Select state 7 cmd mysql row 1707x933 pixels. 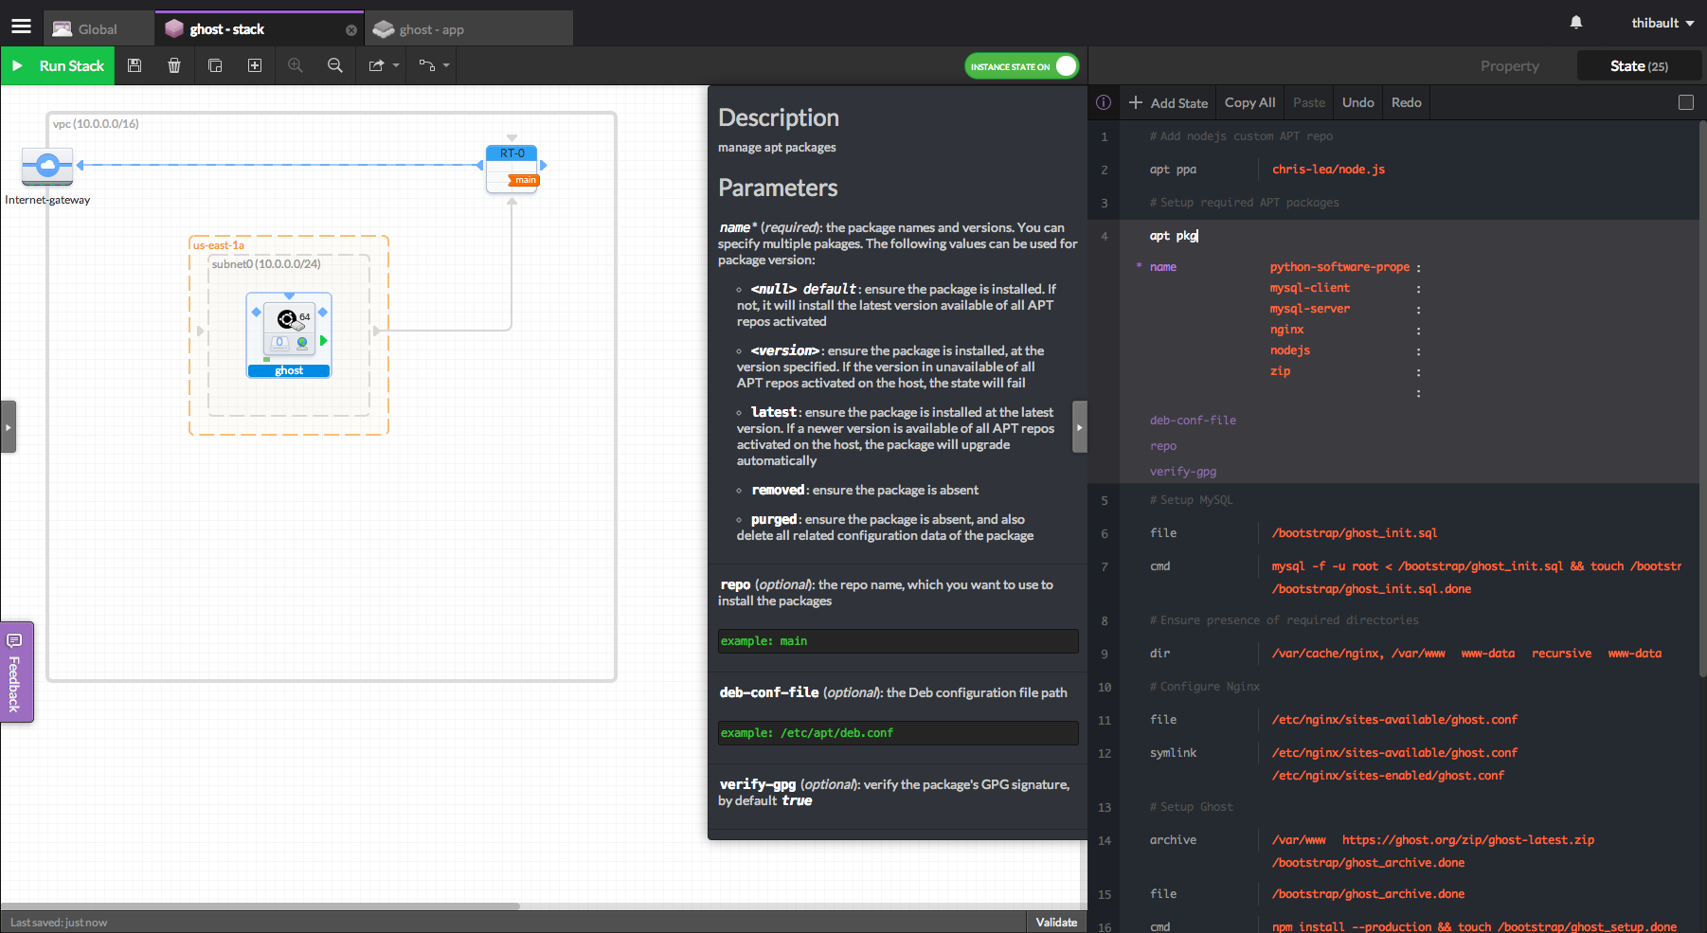pos(1411,577)
